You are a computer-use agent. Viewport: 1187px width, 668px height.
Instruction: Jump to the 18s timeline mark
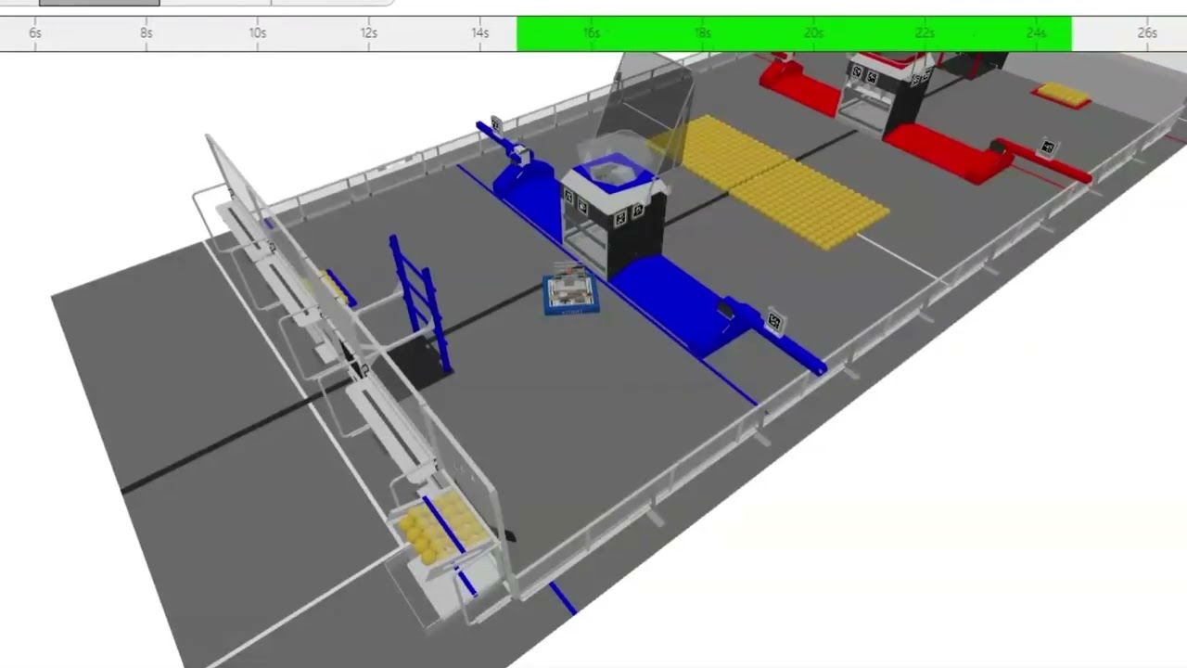click(703, 33)
